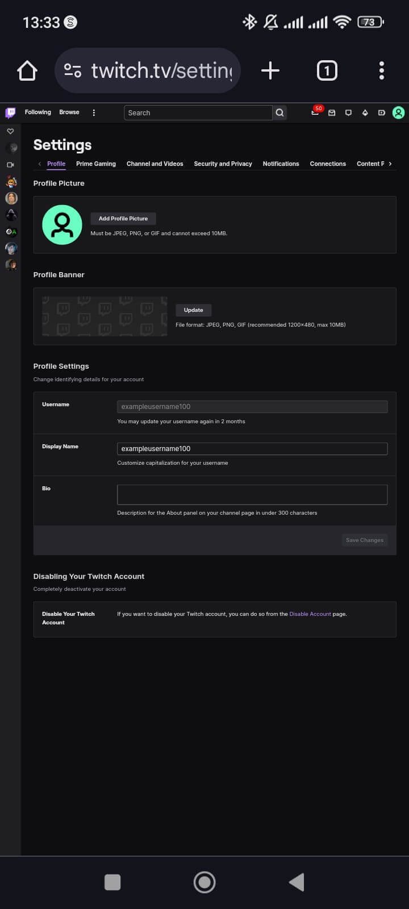This screenshot has height=909, width=409.
Task: Click the followed channels heart icon
Action: [x=10, y=131]
